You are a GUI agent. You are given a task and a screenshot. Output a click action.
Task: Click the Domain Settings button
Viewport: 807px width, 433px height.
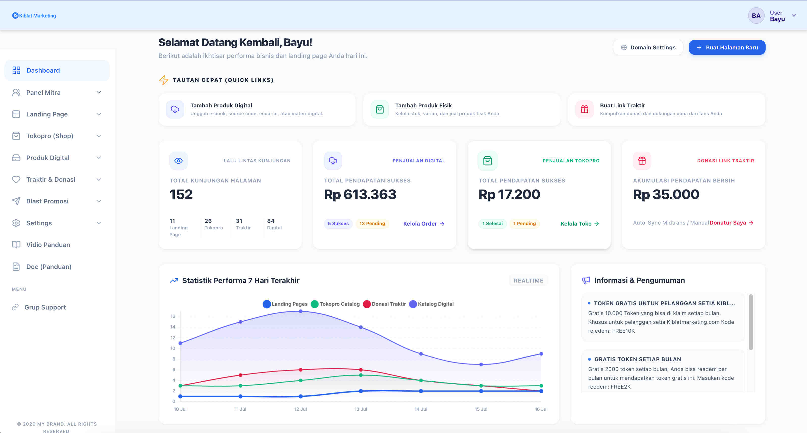[648, 48]
